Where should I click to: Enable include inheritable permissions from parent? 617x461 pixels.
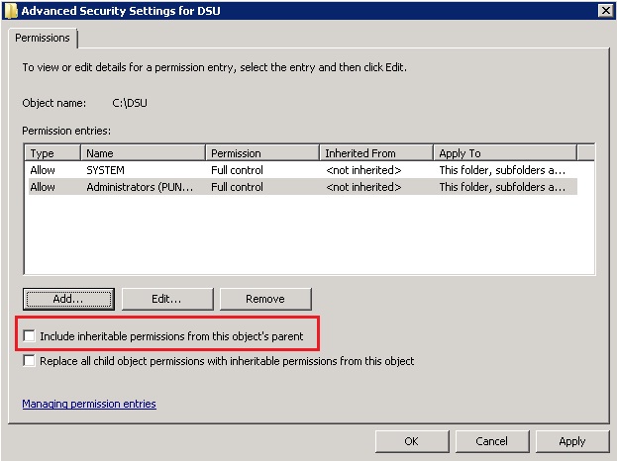click(x=30, y=337)
